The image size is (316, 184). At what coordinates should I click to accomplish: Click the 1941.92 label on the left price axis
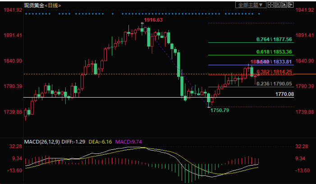(x=11, y=10)
